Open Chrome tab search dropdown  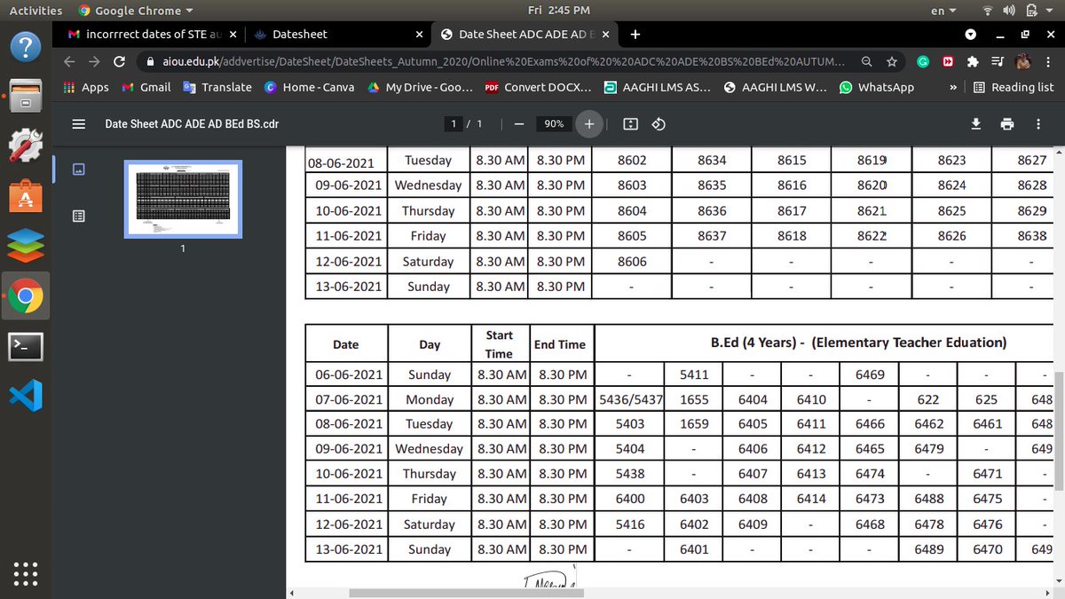point(970,34)
